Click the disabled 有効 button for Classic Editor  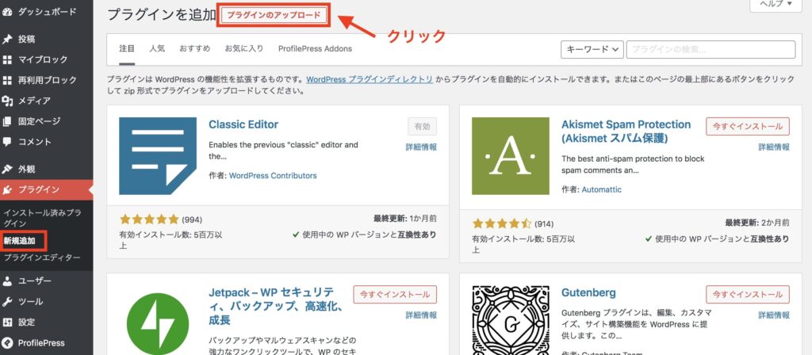[422, 126]
